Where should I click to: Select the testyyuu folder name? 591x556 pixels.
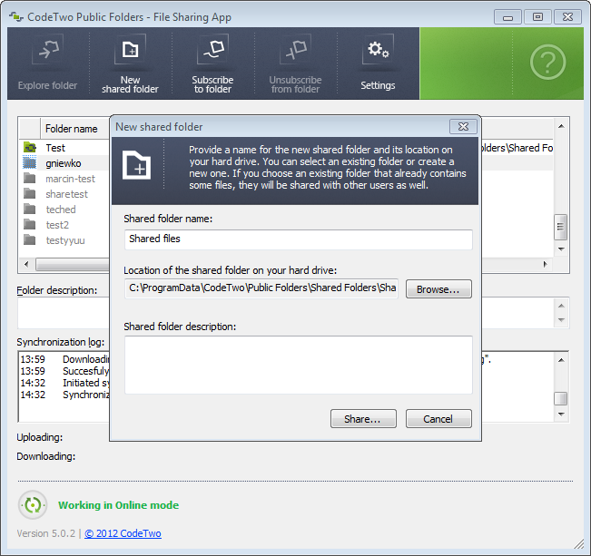65,240
